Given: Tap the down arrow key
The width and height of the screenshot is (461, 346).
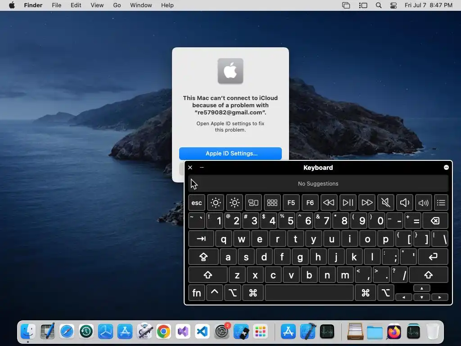Looking at the screenshot, I should (x=421, y=297).
